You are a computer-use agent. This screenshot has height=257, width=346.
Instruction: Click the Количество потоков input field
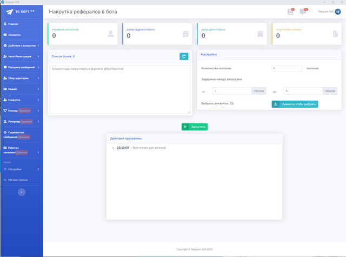click(x=287, y=69)
